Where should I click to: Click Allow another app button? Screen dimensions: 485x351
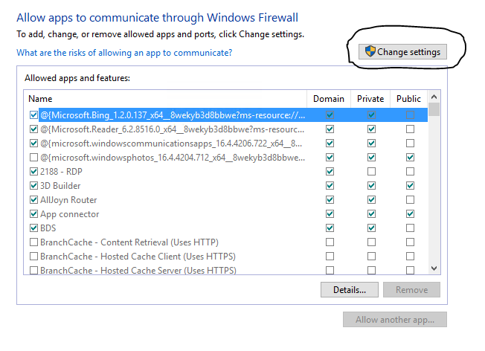point(395,320)
